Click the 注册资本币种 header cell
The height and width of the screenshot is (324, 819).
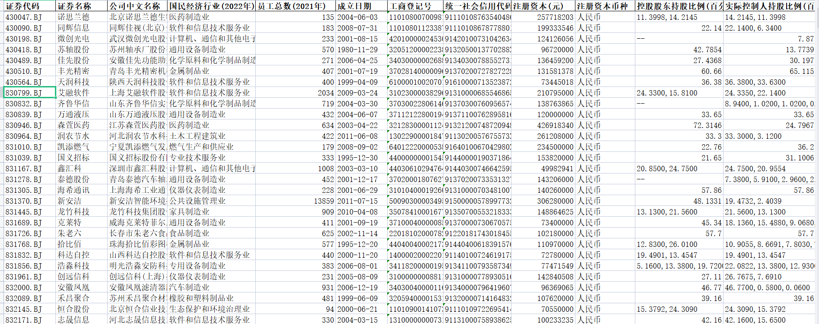coord(605,6)
